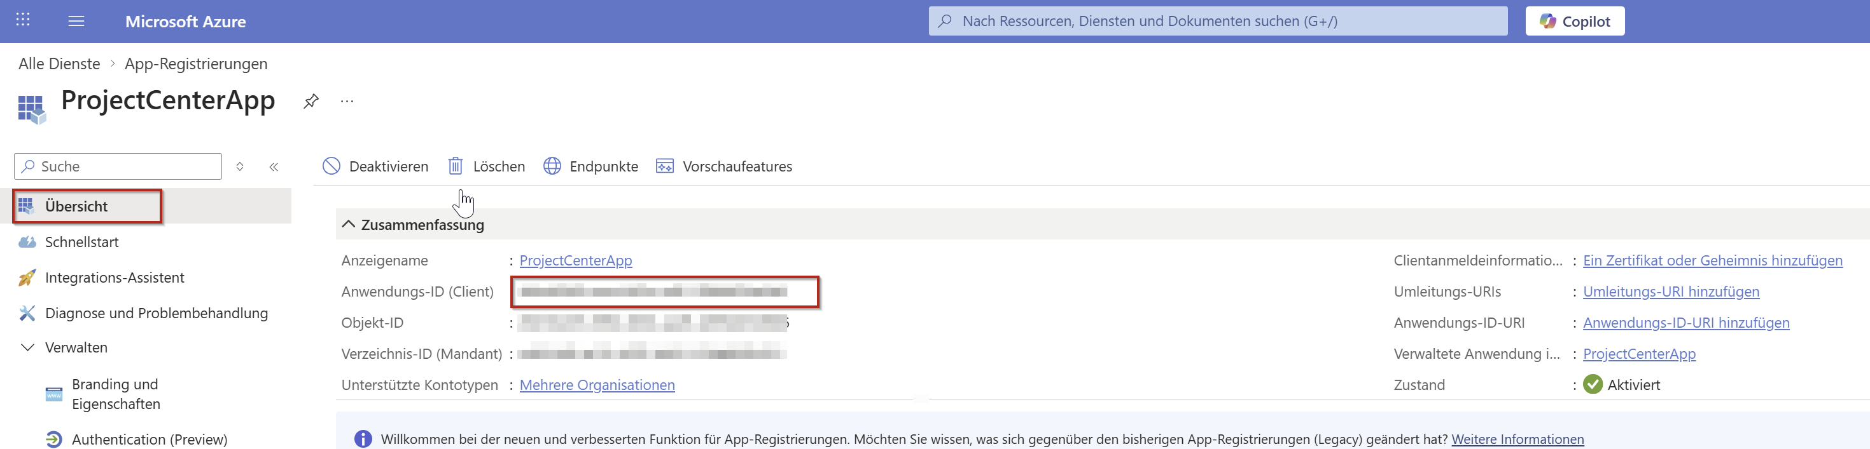
Task: Click the Authentication (Preview) arrow icon
Action: pyautogui.click(x=53, y=439)
